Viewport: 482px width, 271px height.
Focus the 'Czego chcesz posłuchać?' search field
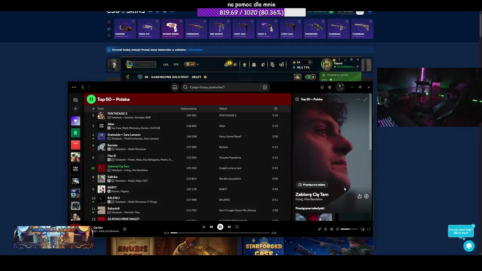(x=221, y=87)
